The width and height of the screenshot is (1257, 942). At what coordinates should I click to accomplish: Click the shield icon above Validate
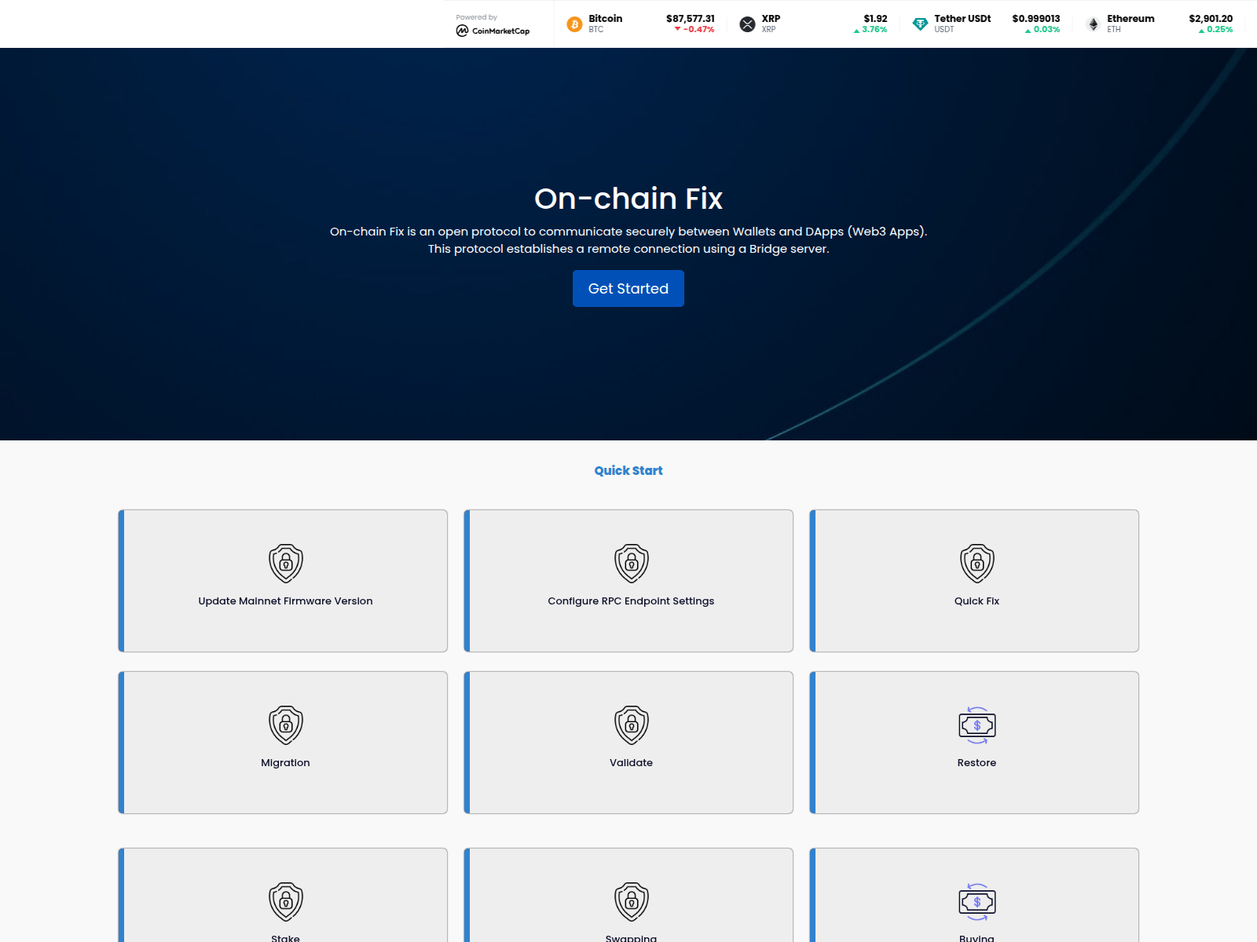(632, 725)
